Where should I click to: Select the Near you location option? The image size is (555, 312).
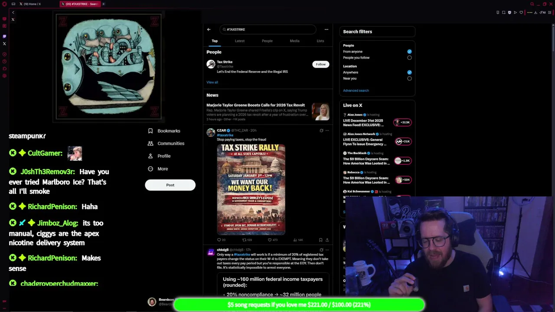tap(409, 78)
